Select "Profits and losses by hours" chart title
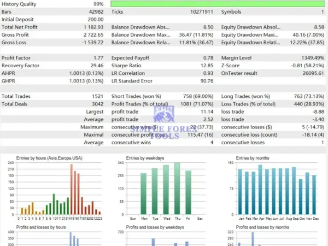The height and width of the screenshot is (246, 328). pyautogui.click(x=41, y=227)
